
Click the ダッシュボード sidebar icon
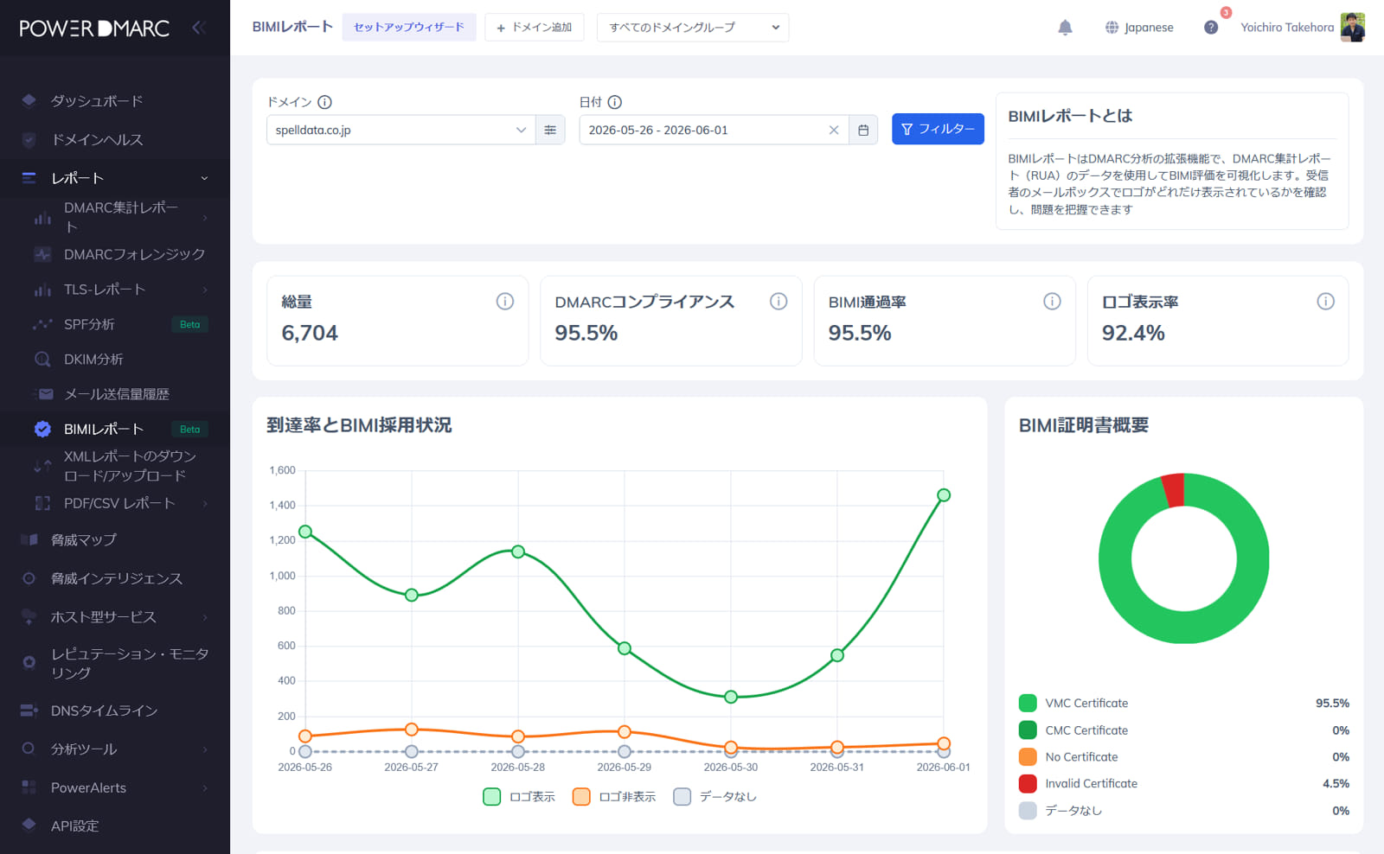pyautogui.click(x=29, y=100)
